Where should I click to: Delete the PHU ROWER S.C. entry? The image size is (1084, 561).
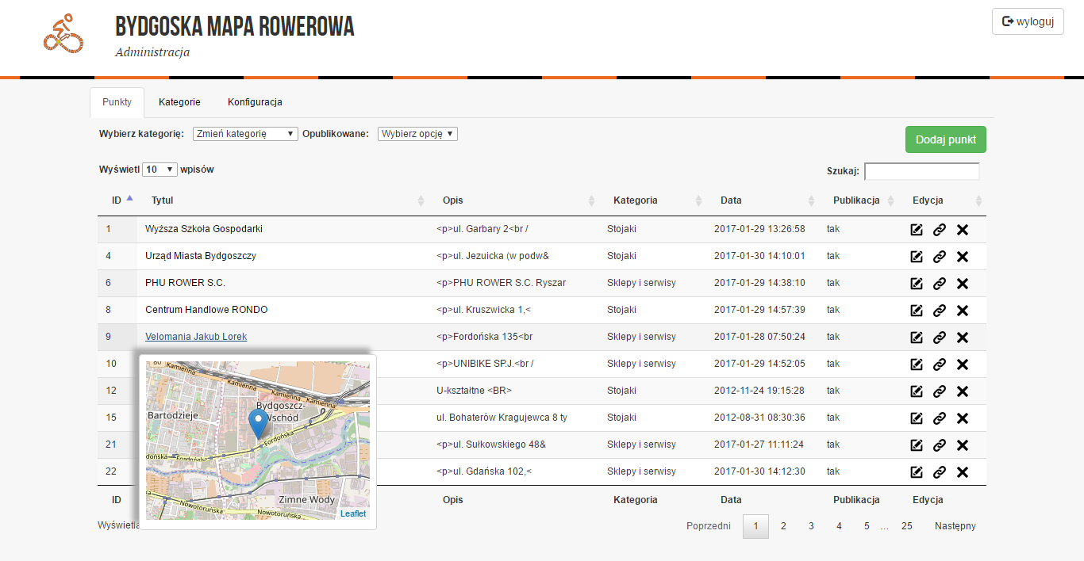coord(963,284)
